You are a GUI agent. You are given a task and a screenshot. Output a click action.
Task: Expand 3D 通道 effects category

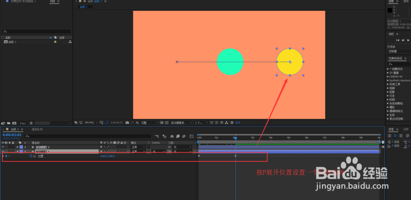click(x=388, y=73)
